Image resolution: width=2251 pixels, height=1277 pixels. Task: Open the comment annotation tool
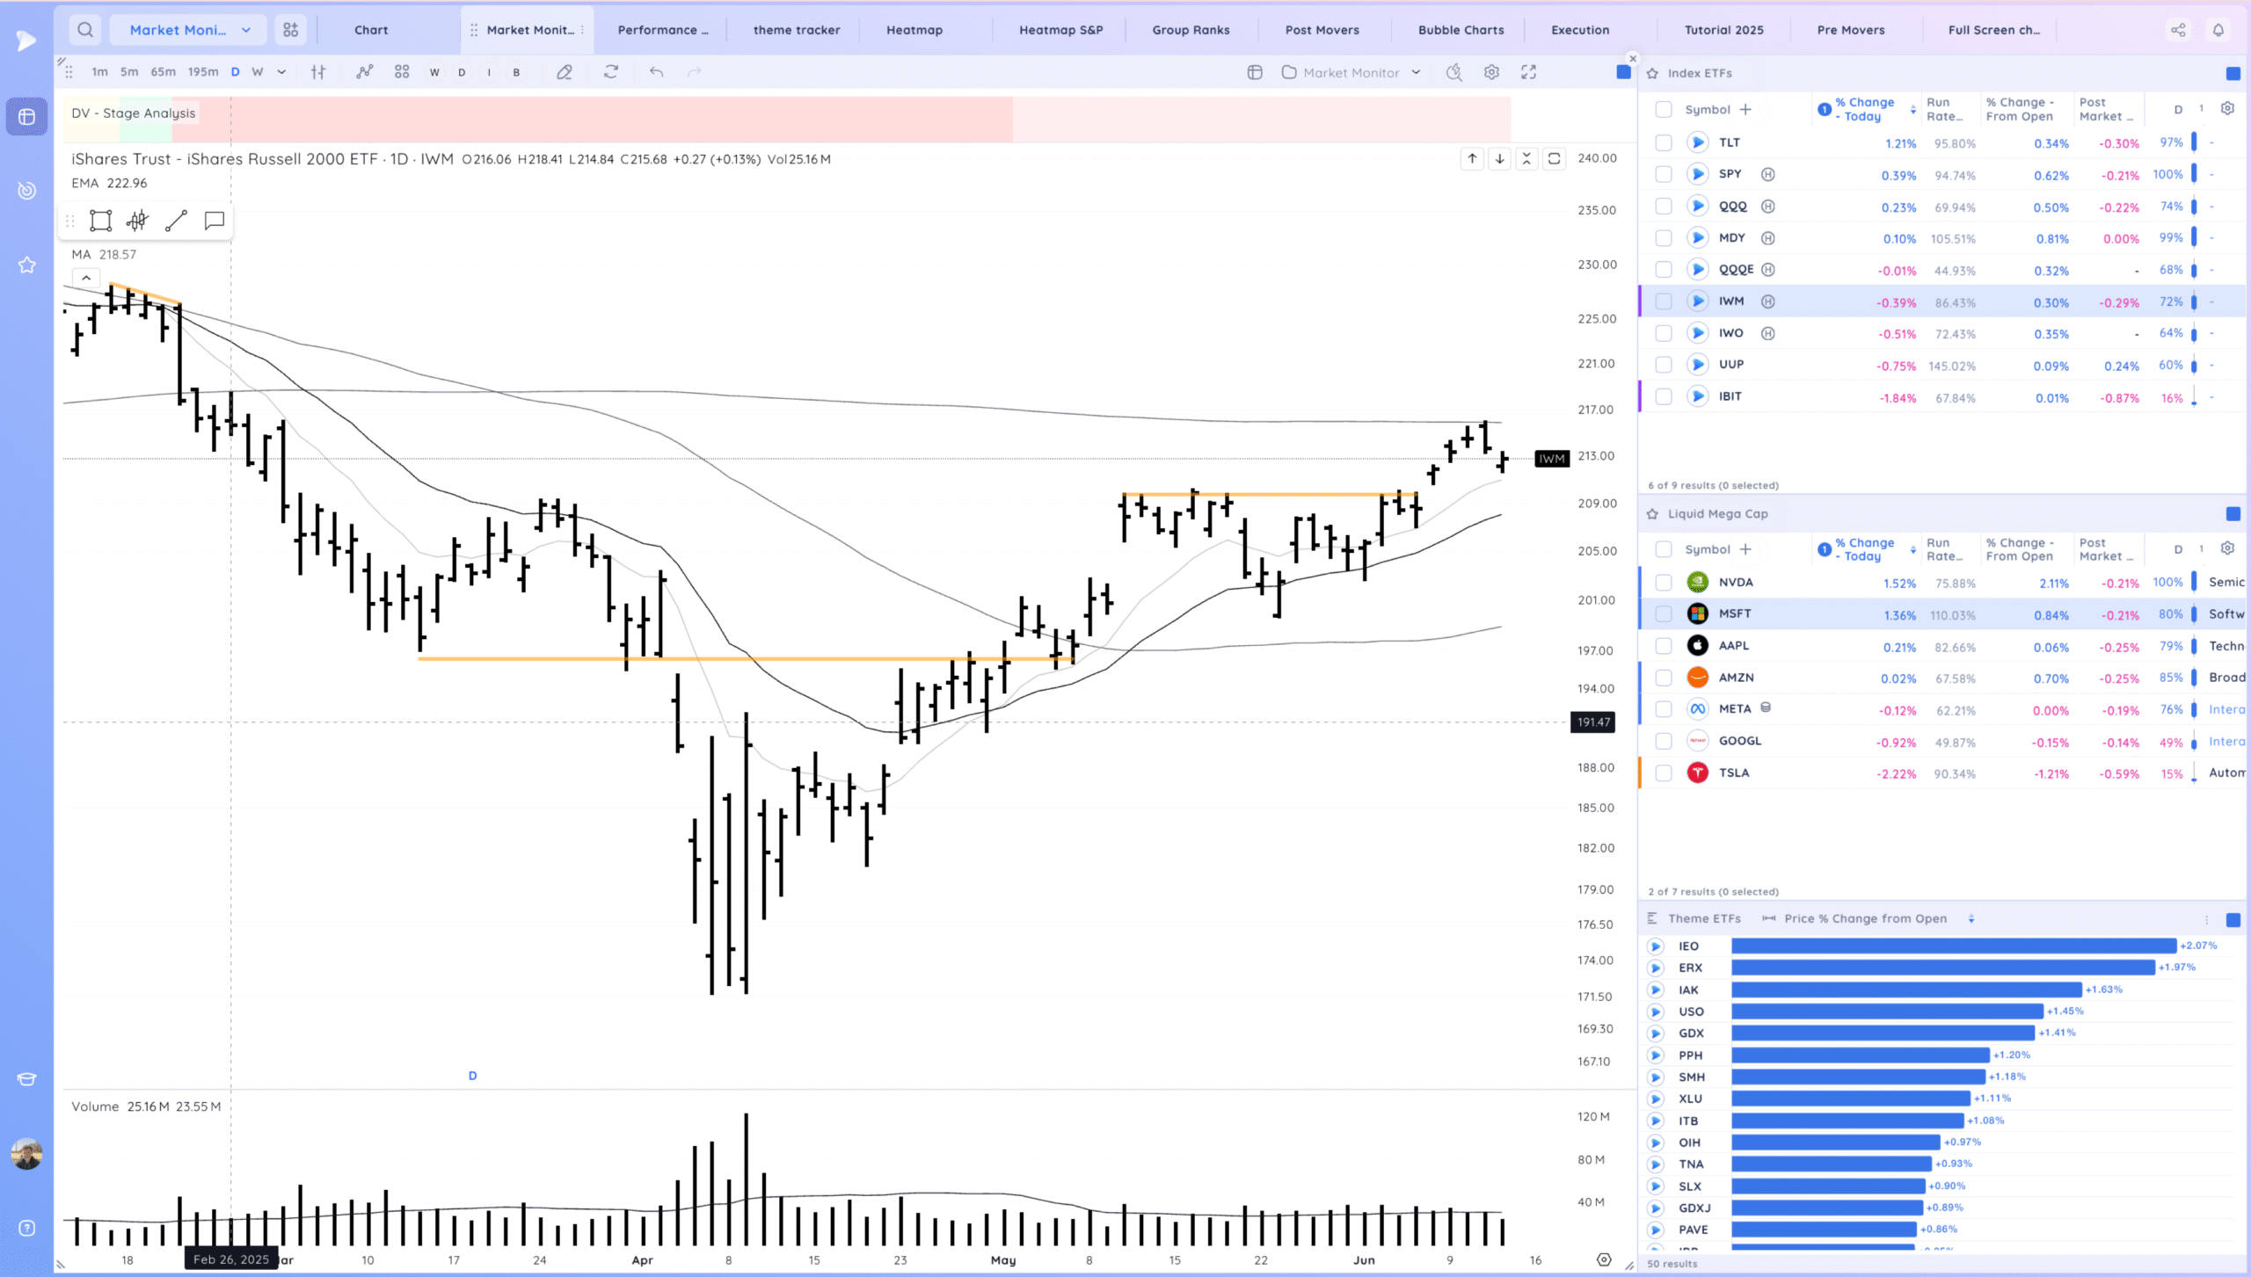point(214,221)
